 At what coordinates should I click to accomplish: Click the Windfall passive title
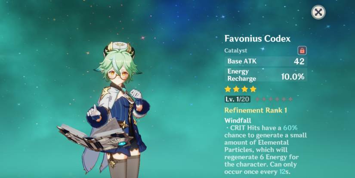coord(238,120)
